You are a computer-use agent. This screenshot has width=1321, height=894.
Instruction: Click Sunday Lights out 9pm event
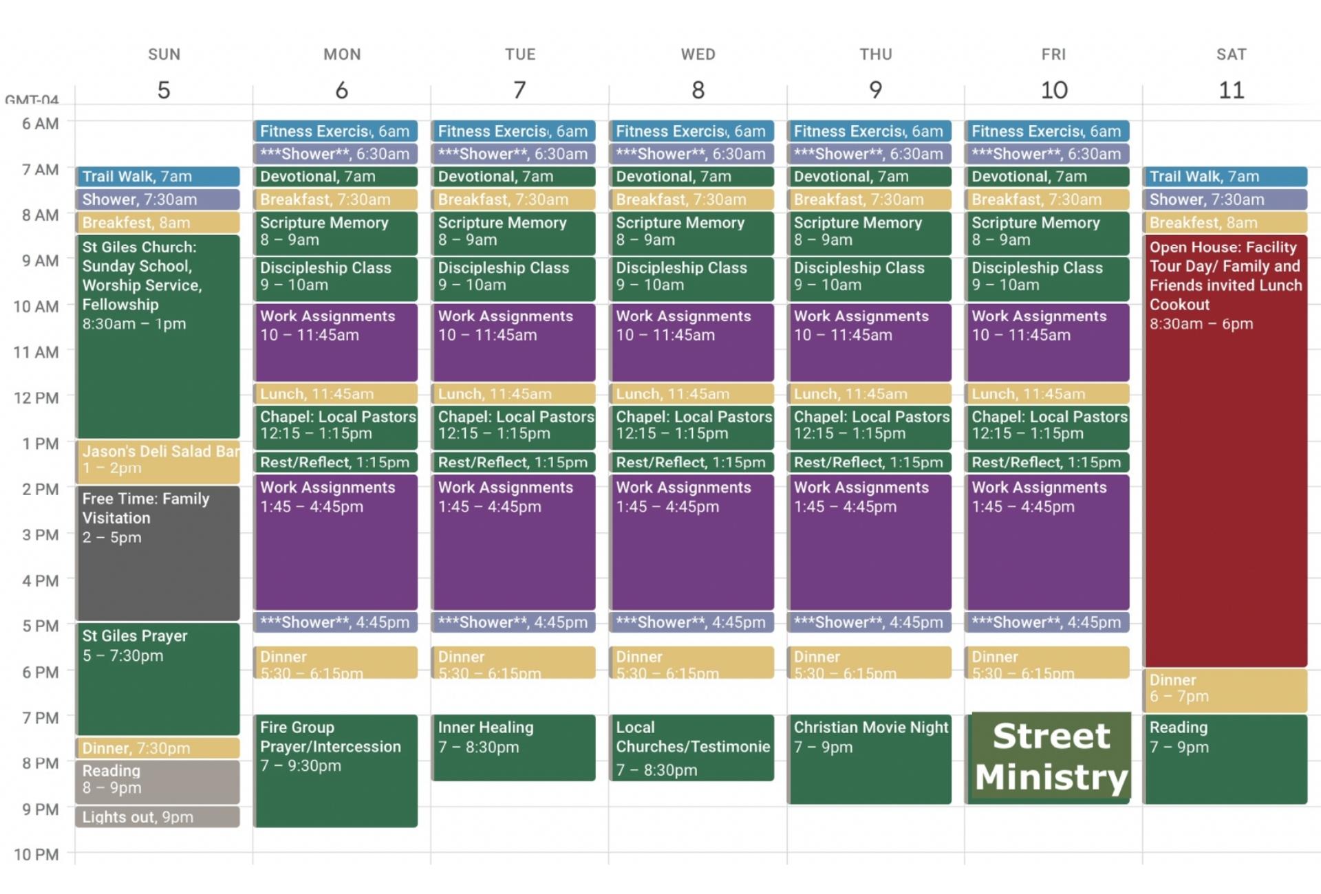coord(158,817)
